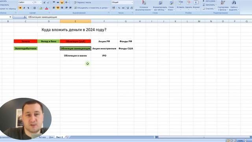The height and width of the screenshot is (142, 252).
Task: Click the insert new worksheet tab icon
Action: coord(67,137)
